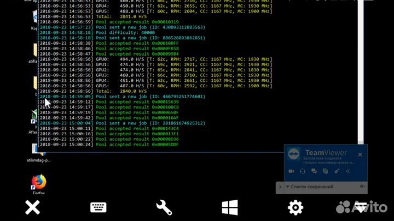Start video call in TeamViewer panel
The image size is (394, 221).
pos(291,171)
